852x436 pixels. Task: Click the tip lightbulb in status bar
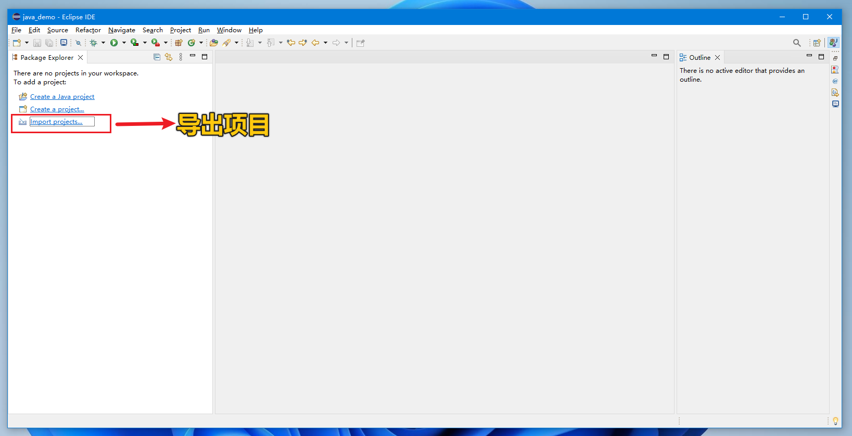(x=835, y=421)
